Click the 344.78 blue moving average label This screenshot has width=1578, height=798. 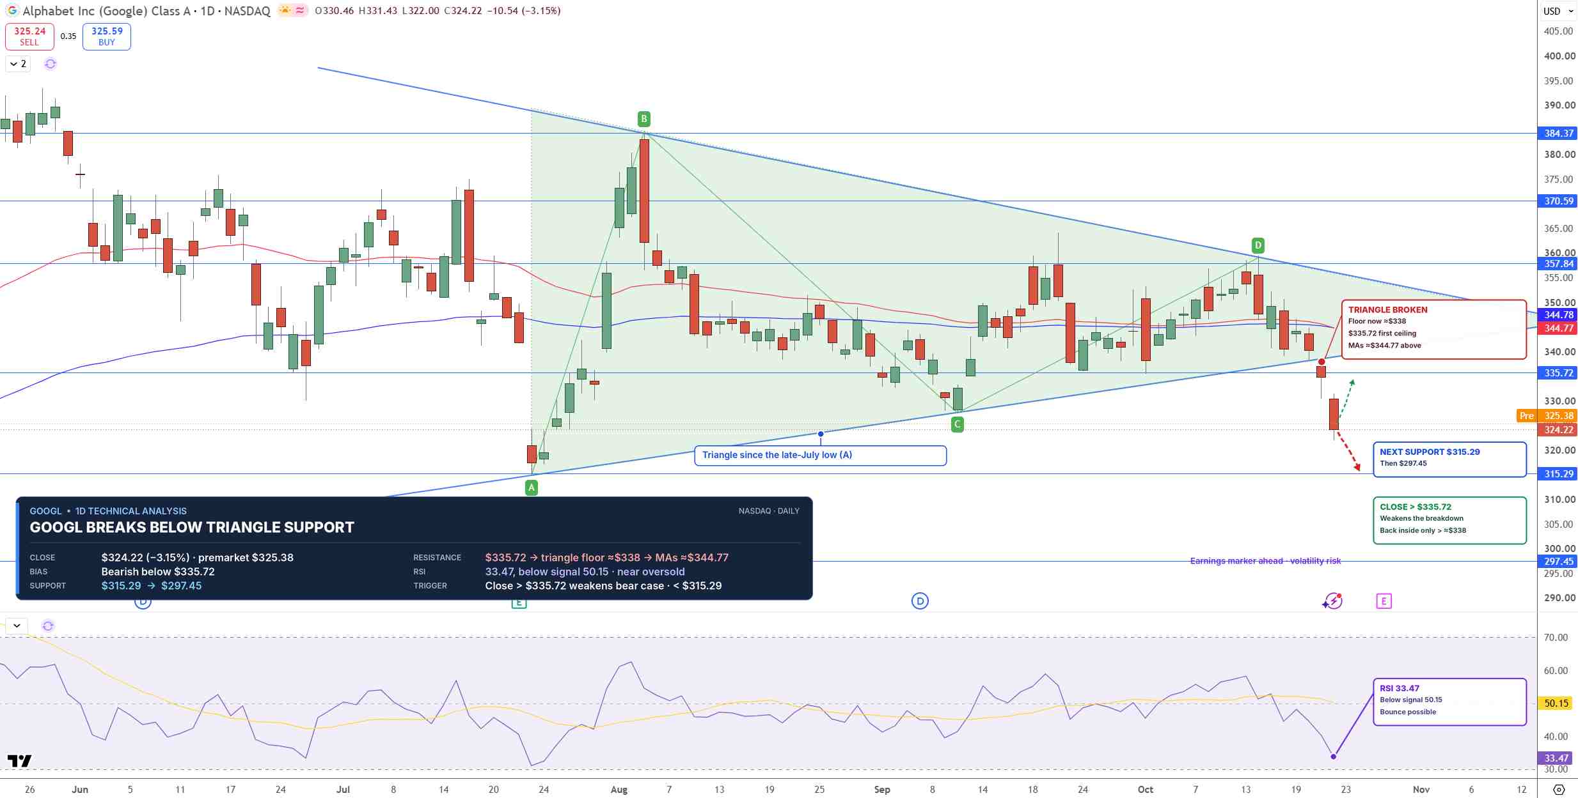point(1558,315)
